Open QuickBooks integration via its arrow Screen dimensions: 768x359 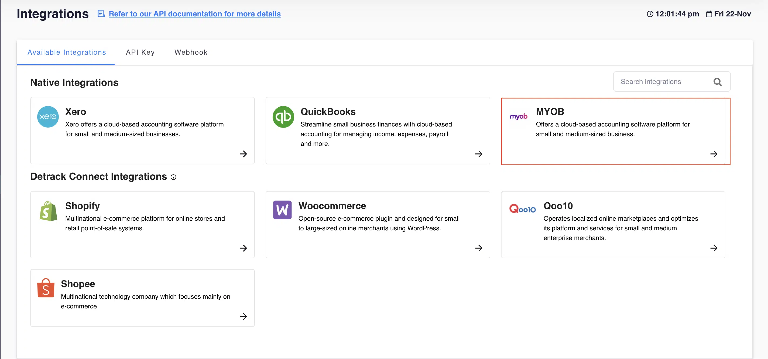click(x=478, y=154)
